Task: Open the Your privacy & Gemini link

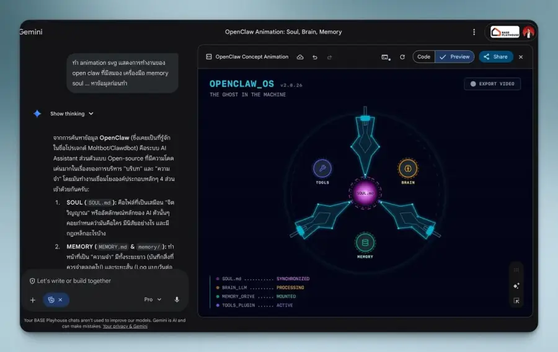Action: coord(125,327)
